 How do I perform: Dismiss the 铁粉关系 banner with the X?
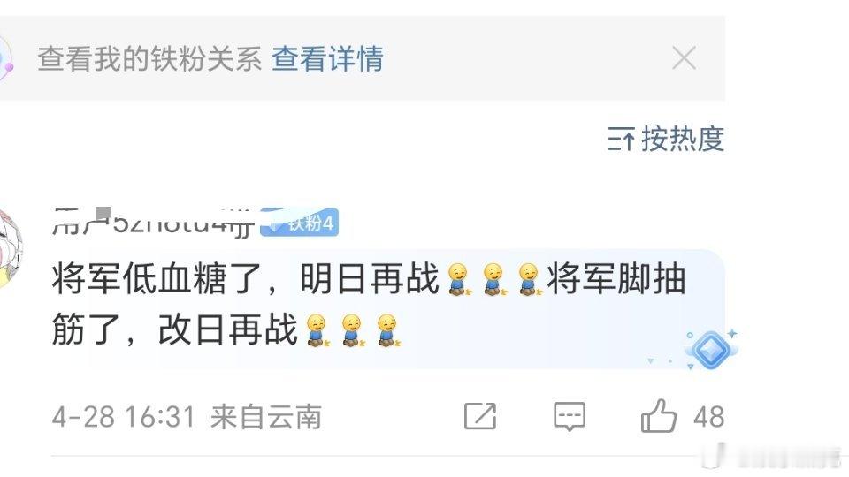tap(684, 58)
